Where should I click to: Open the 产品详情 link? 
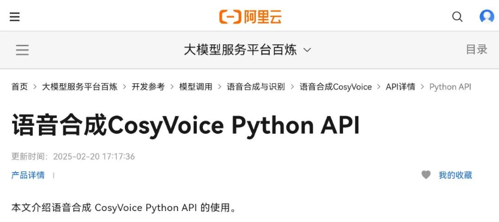point(28,175)
